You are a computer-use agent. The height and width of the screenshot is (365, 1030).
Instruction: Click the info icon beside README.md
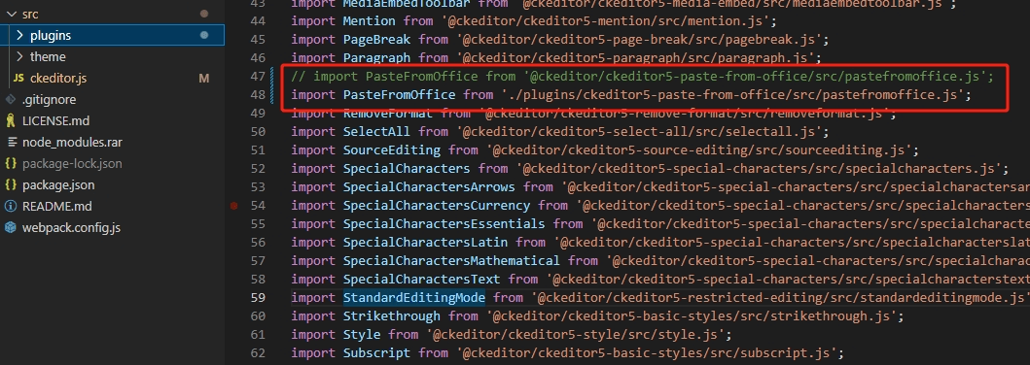tap(11, 207)
